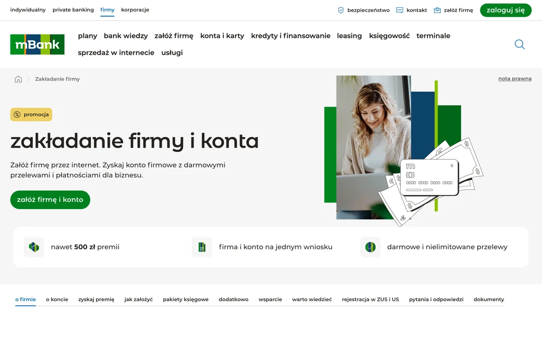Select indywidualny segment
The image size is (542, 338).
pyautogui.click(x=28, y=10)
